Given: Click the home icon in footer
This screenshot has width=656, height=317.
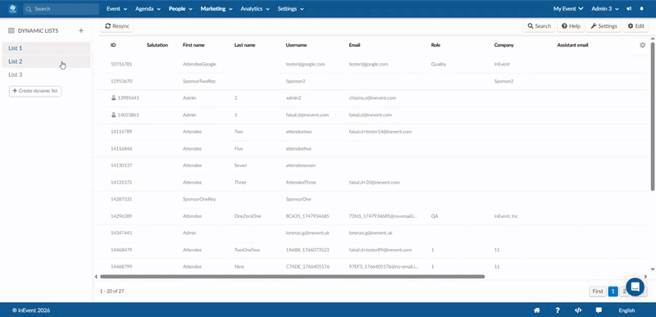Looking at the screenshot, I should pos(537,310).
